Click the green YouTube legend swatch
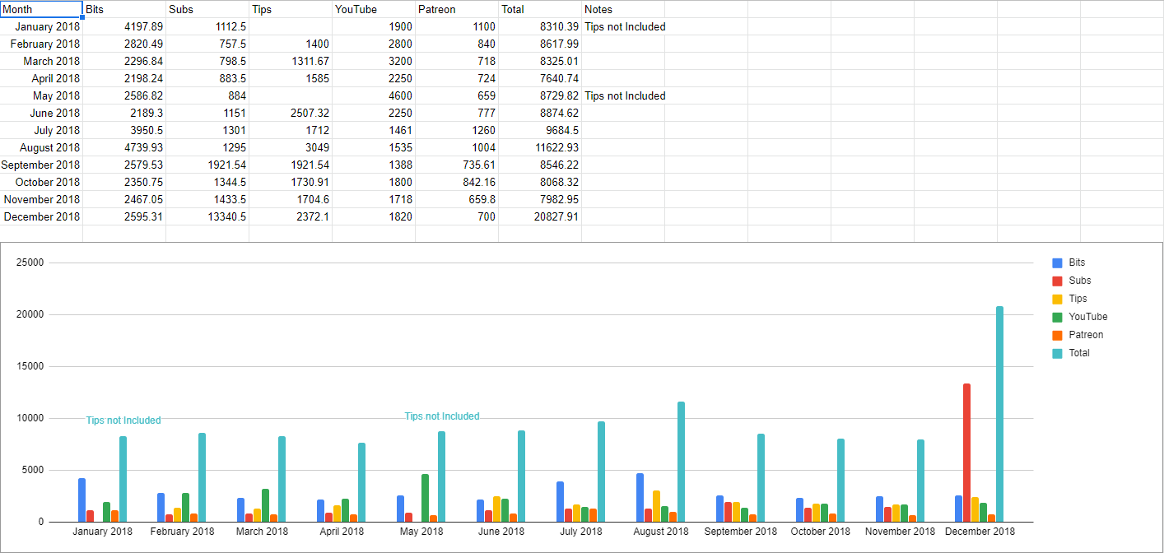 point(1057,317)
